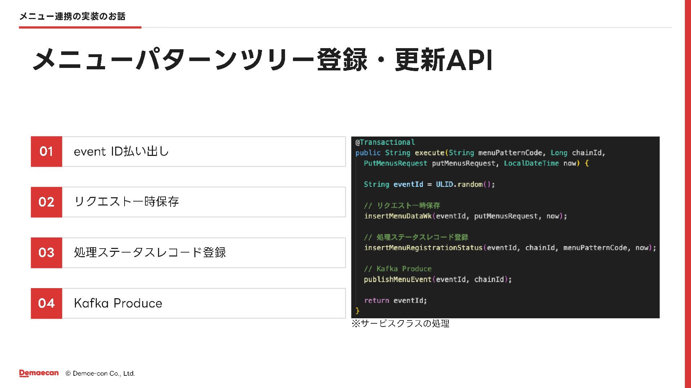Click the 処理ステータスレコード登録 step label
The image size is (691, 388).
point(150,252)
